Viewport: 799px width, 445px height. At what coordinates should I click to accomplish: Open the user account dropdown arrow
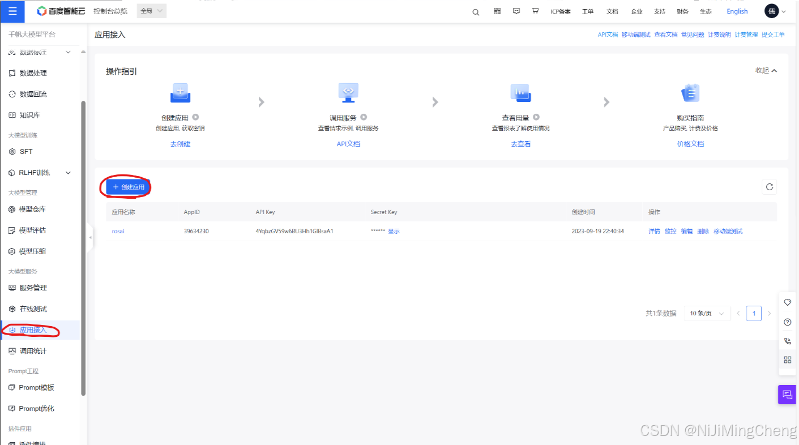coord(784,12)
